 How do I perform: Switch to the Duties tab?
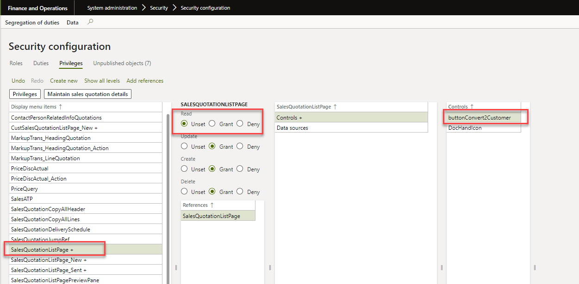pyautogui.click(x=41, y=63)
